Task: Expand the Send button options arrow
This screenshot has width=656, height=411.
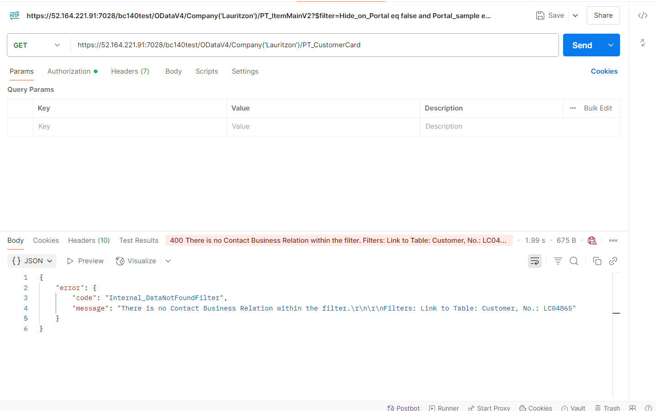Action: pyautogui.click(x=611, y=45)
